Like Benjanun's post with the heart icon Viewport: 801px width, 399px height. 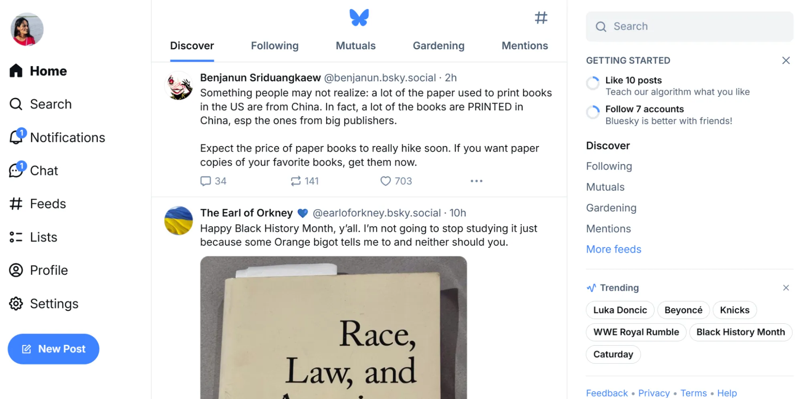(385, 181)
